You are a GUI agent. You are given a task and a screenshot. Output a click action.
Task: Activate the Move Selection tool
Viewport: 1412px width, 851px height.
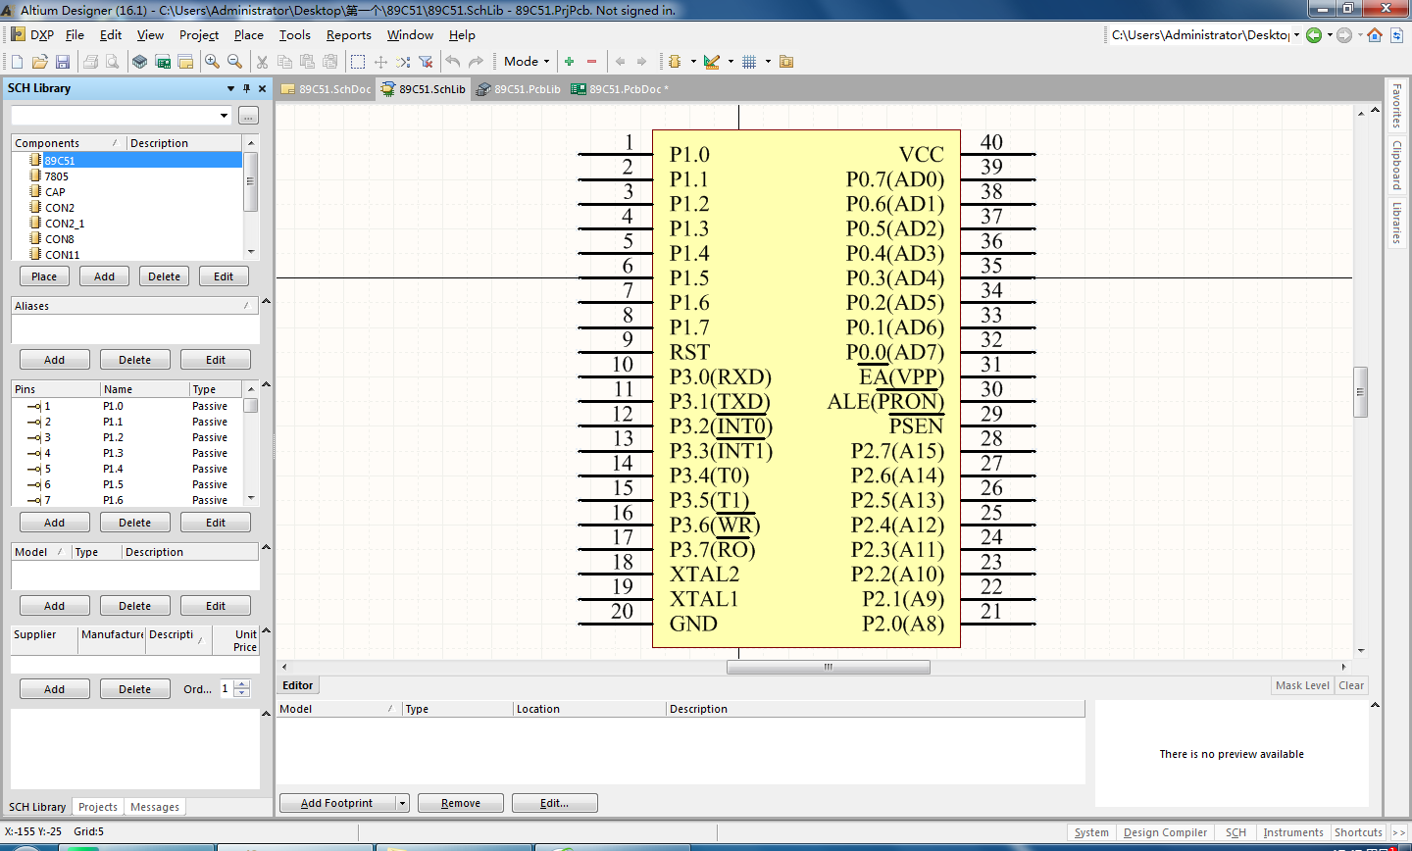click(x=380, y=62)
